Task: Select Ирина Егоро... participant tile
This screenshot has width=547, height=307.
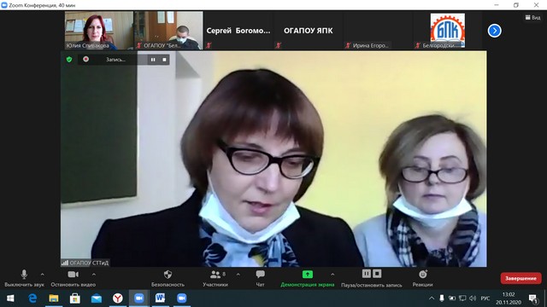Action: point(378,31)
